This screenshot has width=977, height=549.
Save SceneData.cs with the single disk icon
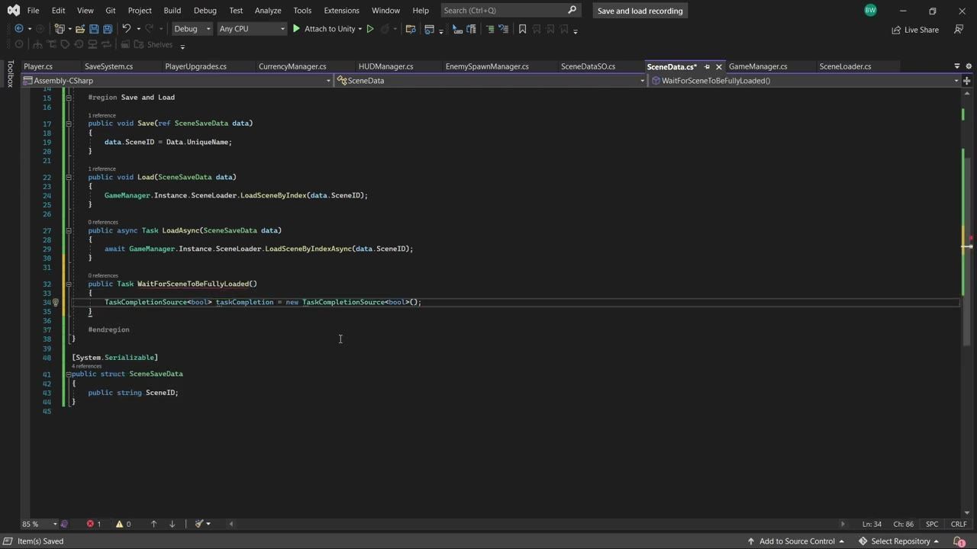pyautogui.click(x=94, y=29)
